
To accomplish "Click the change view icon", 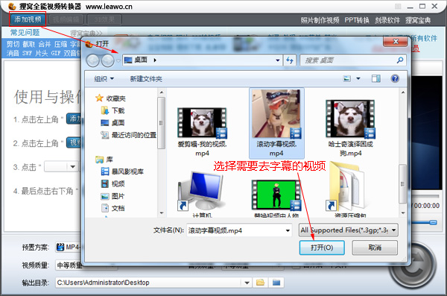I will [x=346, y=78].
